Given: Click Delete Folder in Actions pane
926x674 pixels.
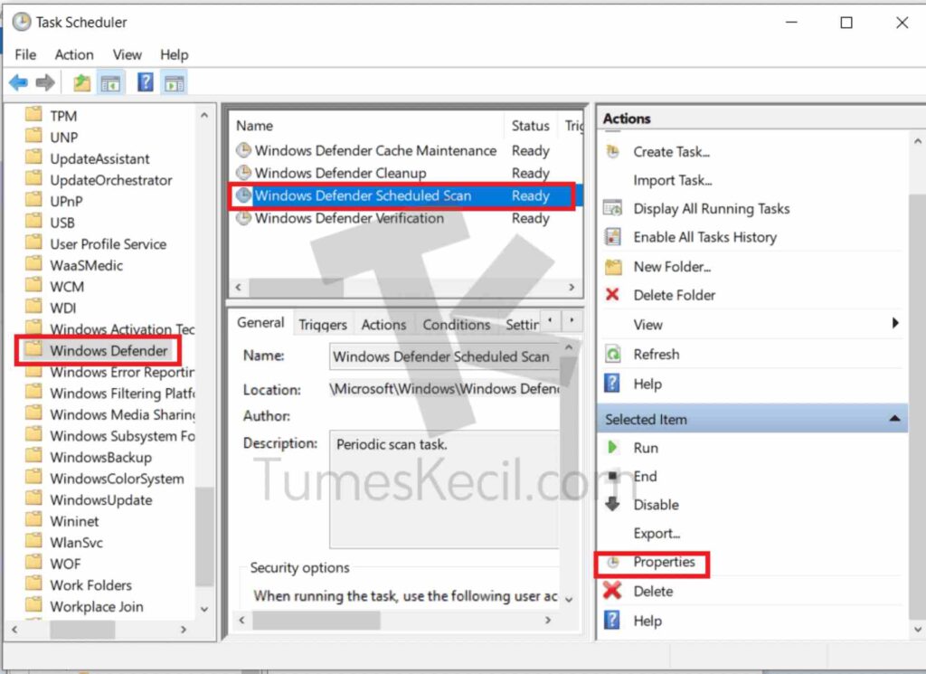Looking at the screenshot, I should 674,295.
